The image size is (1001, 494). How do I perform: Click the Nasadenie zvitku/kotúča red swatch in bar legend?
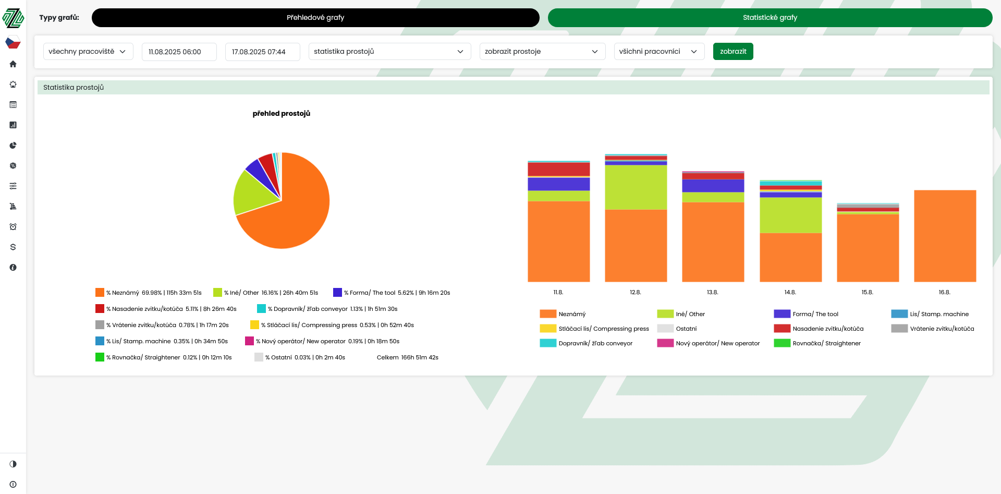click(782, 329)
